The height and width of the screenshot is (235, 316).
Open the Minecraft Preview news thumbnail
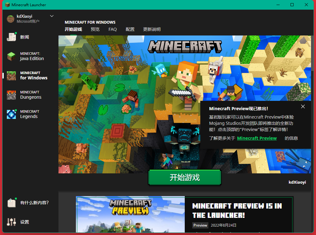(131, 214)
